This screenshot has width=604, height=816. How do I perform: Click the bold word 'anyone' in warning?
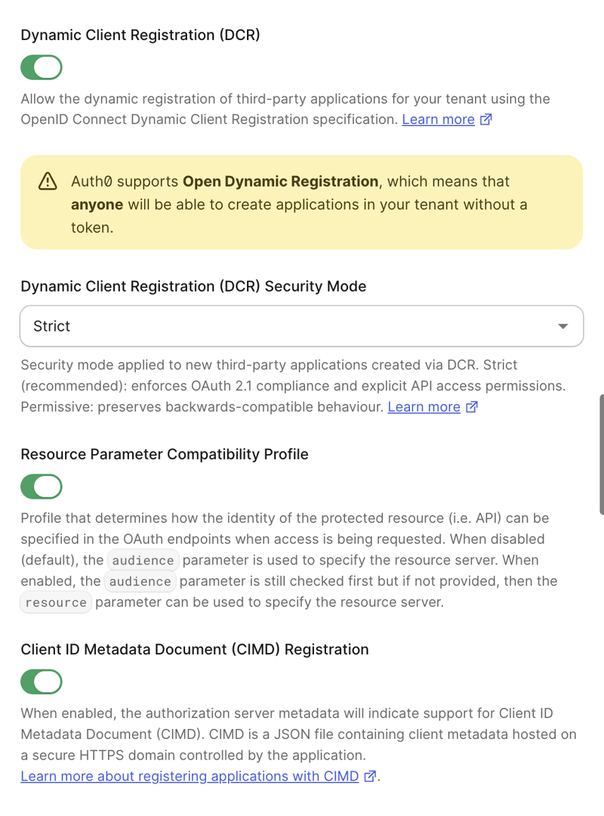point(97,205)
